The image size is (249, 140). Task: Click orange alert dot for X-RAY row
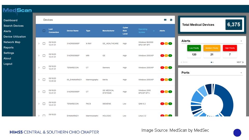click(166, 44)
